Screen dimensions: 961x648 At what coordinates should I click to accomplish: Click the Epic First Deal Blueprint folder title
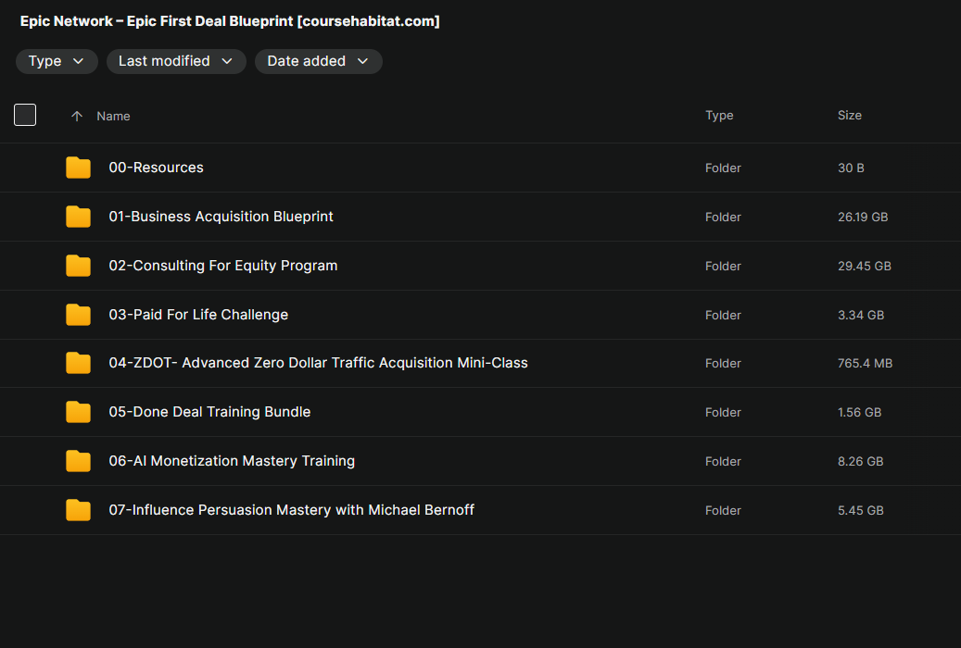230,21
